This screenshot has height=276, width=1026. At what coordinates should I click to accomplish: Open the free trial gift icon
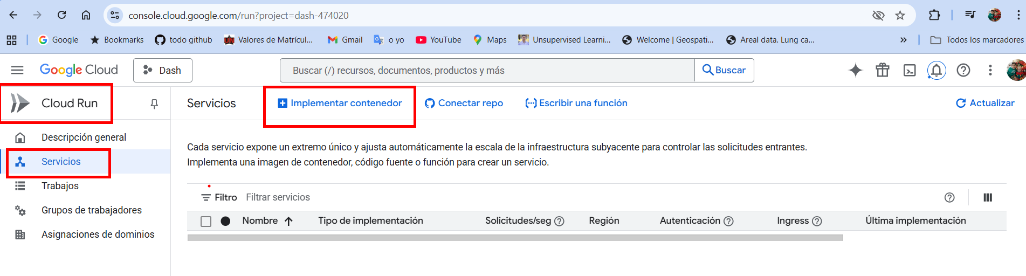[x=883, y=70]
